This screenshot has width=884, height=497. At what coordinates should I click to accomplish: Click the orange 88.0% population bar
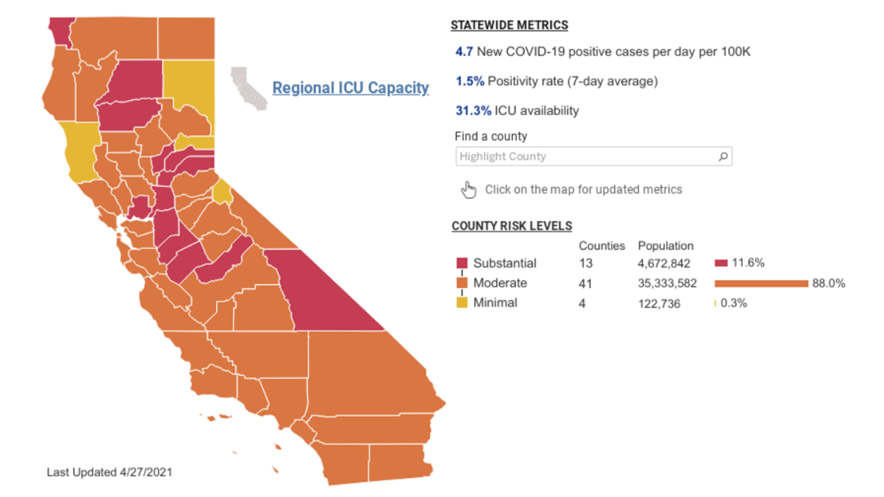(x=761, y=283)
